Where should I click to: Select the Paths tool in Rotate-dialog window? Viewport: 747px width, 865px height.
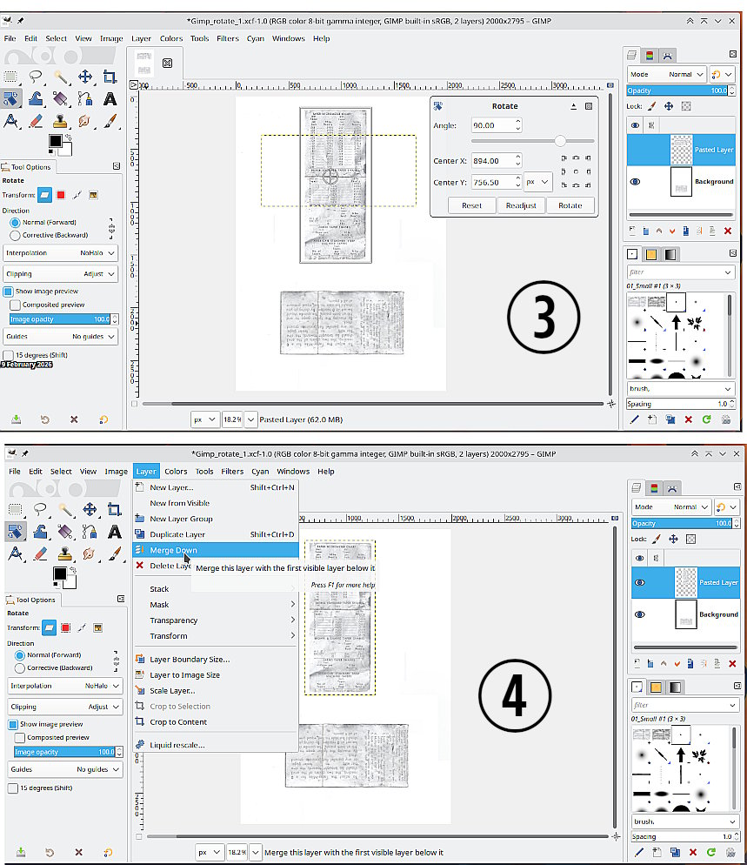point(85,98)
